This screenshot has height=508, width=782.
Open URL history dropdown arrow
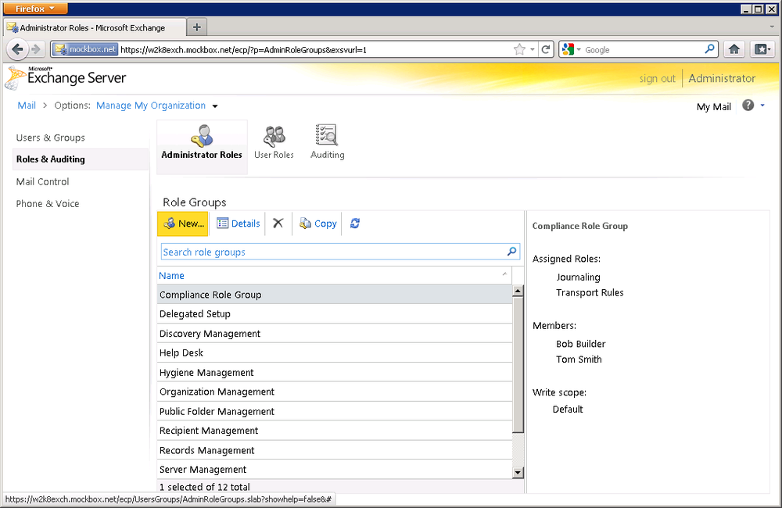(x=532, y=49)
